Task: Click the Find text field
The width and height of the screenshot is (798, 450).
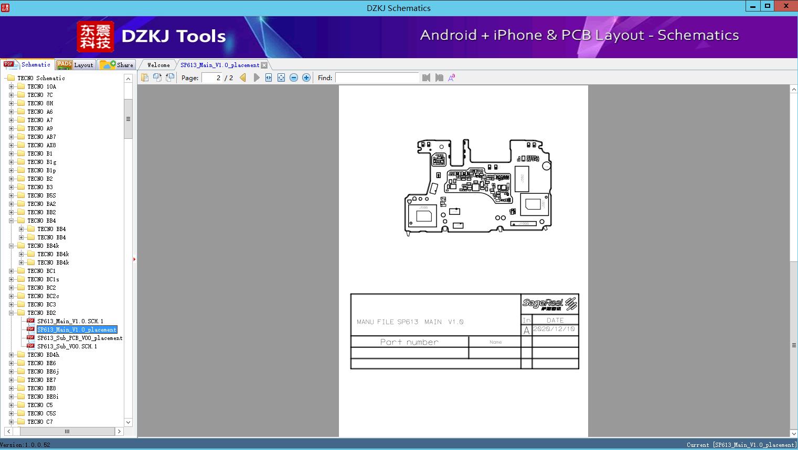Action: point(377,78)
